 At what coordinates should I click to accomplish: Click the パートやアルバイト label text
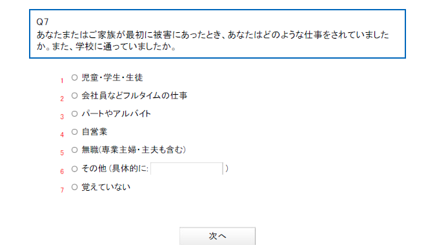(116, 113)
